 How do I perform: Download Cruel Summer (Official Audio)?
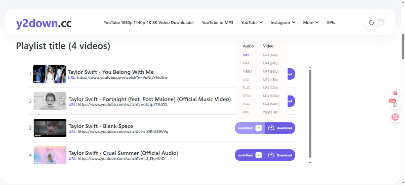tap(280, 155)
